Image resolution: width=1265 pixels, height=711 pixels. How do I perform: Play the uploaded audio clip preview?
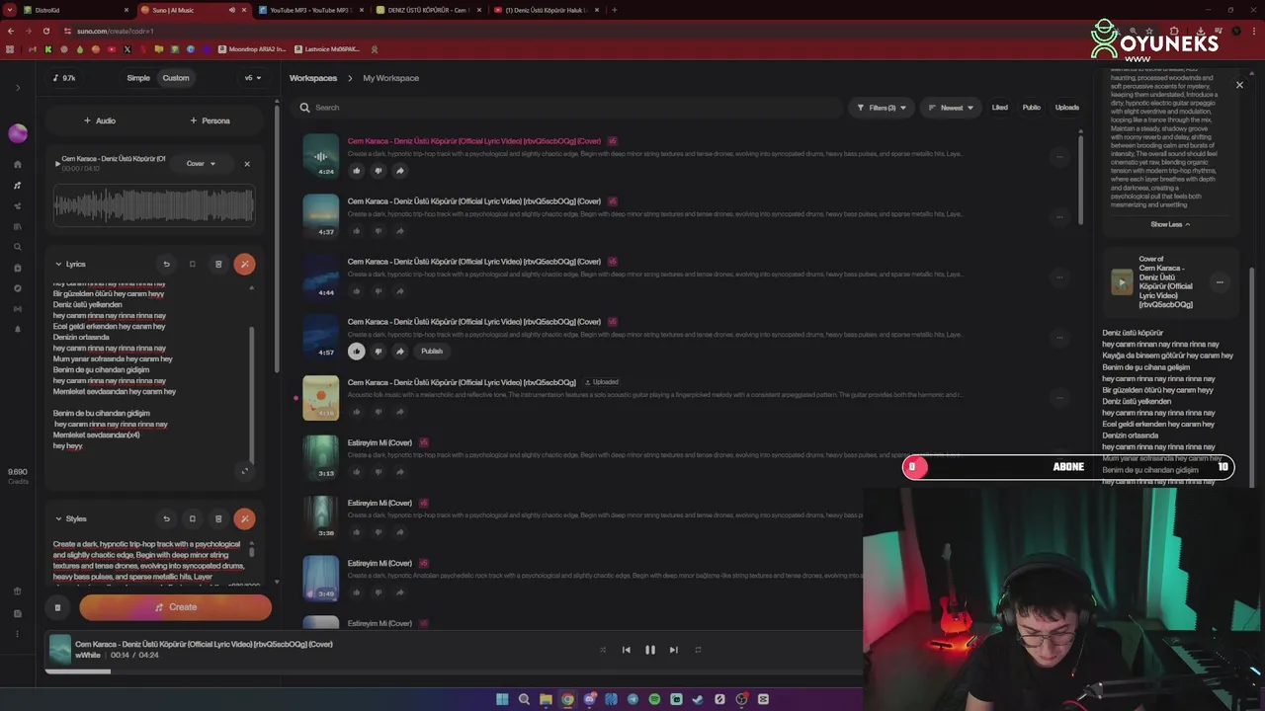(x=57, y=163)
